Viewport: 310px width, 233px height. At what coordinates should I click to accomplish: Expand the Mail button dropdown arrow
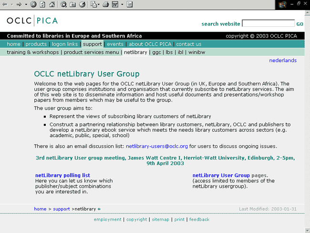point(98,4)
